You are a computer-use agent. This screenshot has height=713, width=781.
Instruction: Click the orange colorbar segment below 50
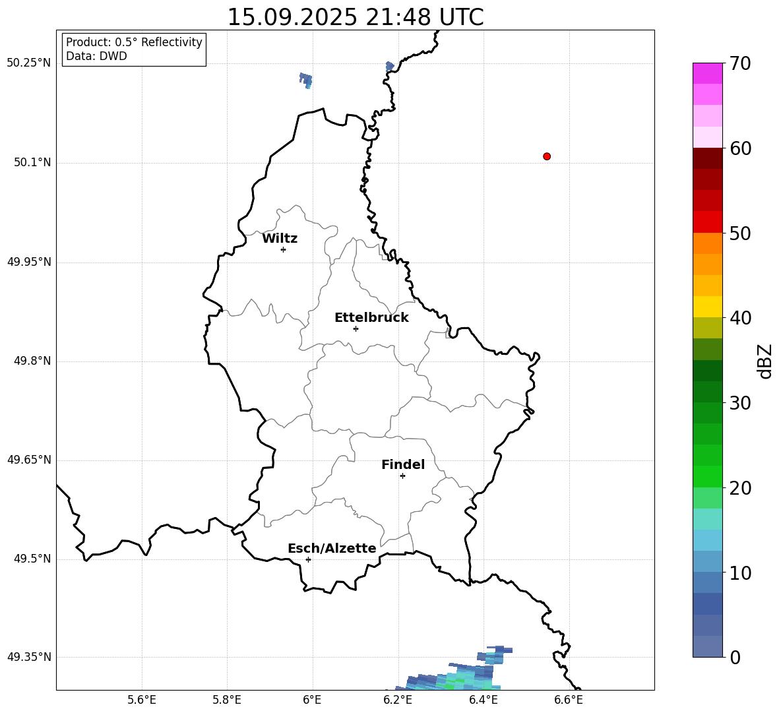coord(707,243)
